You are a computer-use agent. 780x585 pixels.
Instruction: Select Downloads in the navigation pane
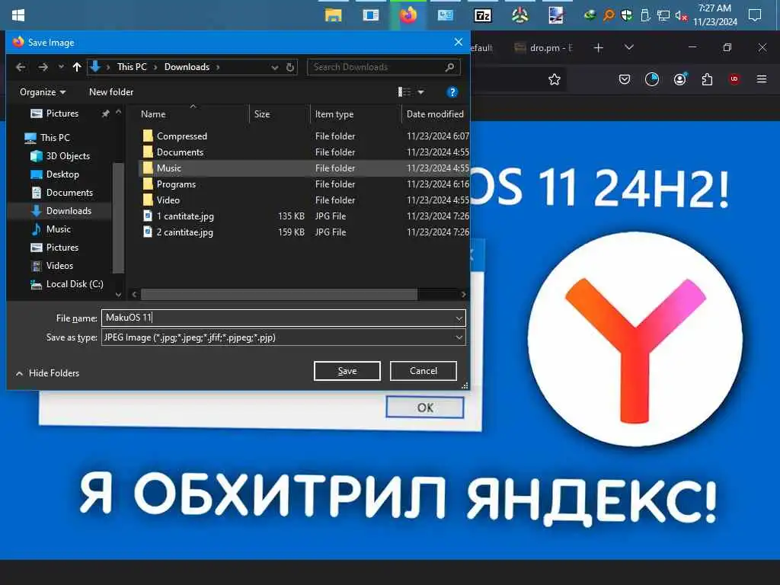click(x=61, y=211)
